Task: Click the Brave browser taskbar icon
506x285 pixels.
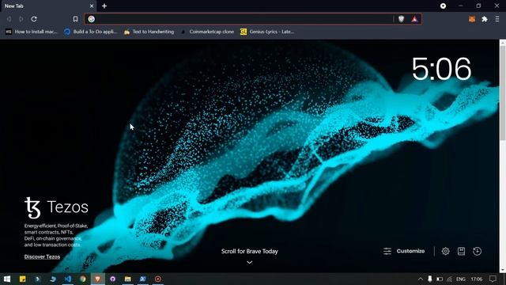Action: 98,279
